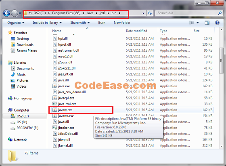226x166 pixels.
Task: Open the Share with dropdown
Action: [80, 23]
